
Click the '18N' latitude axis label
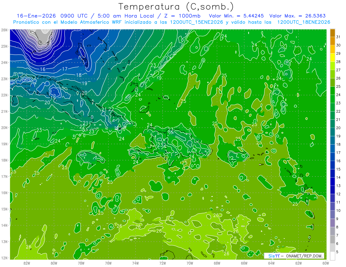4,160
